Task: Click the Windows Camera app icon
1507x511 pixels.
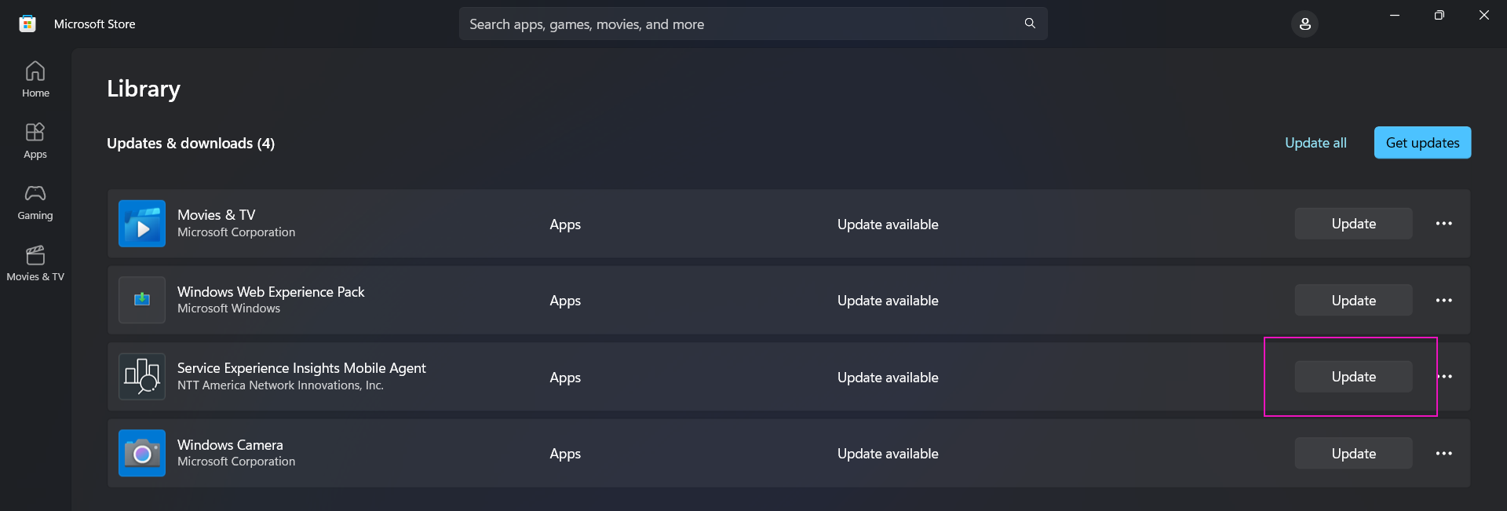Action: click(x=142, y=453)
